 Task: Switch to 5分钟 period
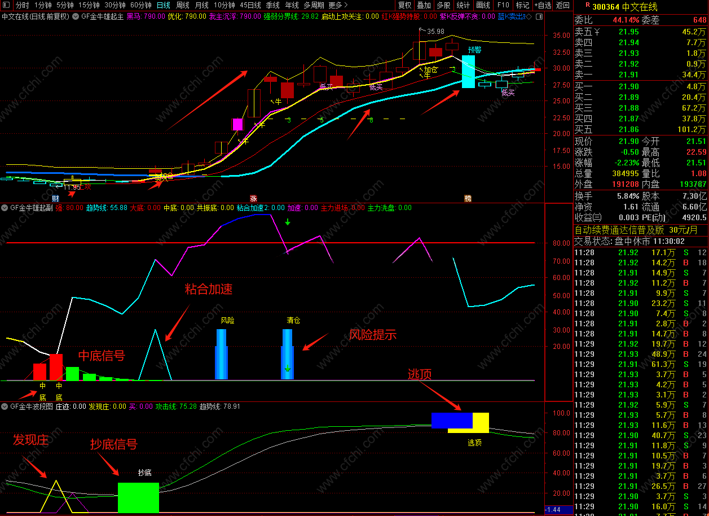[65, 5]
